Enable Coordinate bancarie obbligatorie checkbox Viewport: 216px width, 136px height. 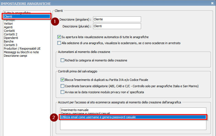click(x=62, y=86)
